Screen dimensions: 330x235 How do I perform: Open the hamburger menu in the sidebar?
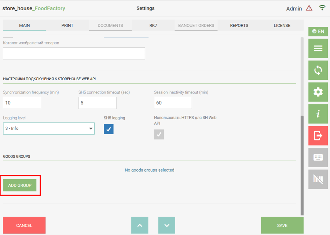click(x=318, y=48)
